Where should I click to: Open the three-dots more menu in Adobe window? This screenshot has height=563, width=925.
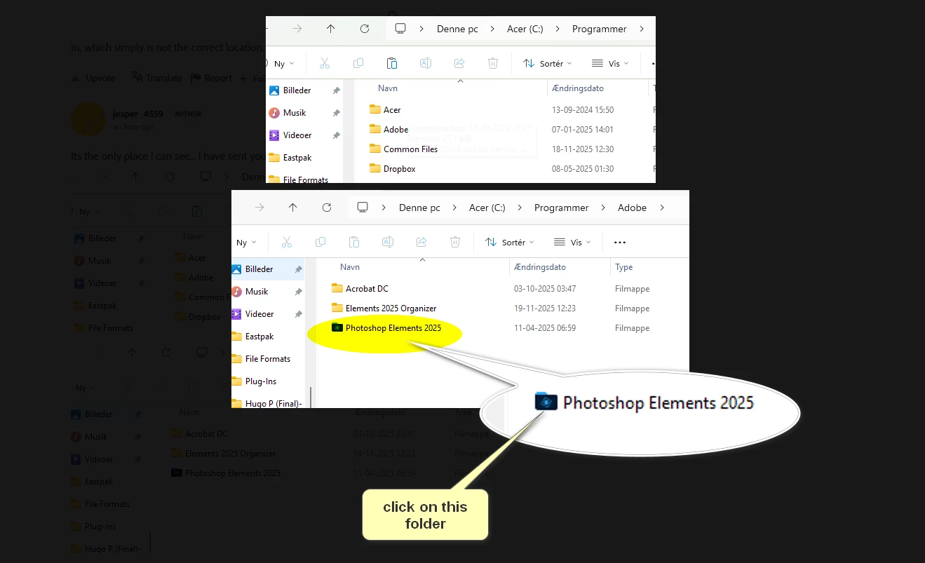click(619, 243)
